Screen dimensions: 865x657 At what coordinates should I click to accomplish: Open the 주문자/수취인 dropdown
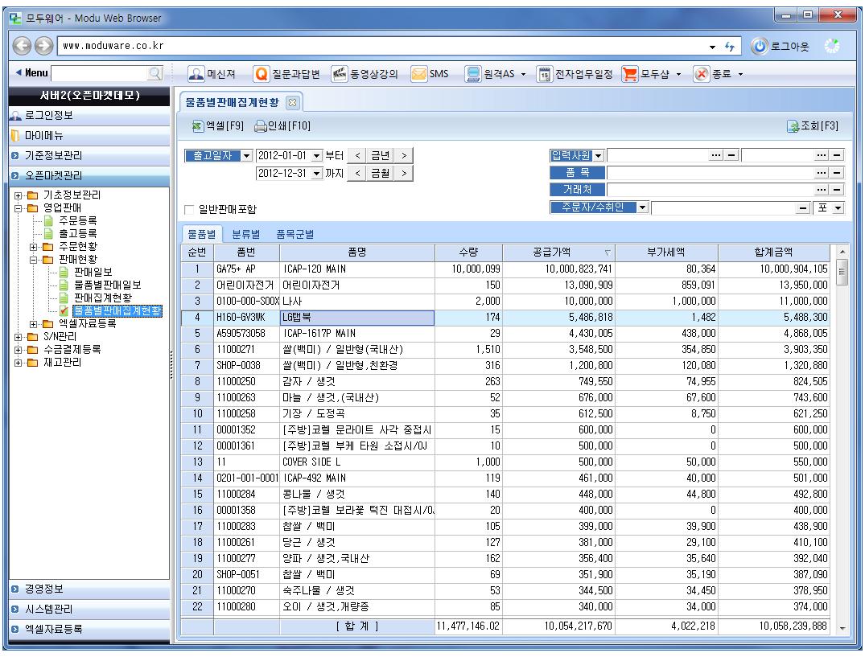tap(642, 207)
